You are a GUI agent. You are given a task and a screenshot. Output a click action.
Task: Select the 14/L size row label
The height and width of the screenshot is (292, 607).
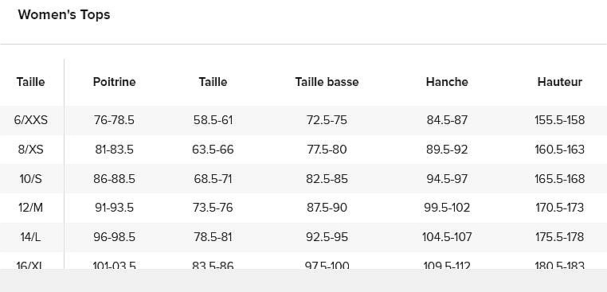[30, 236]
